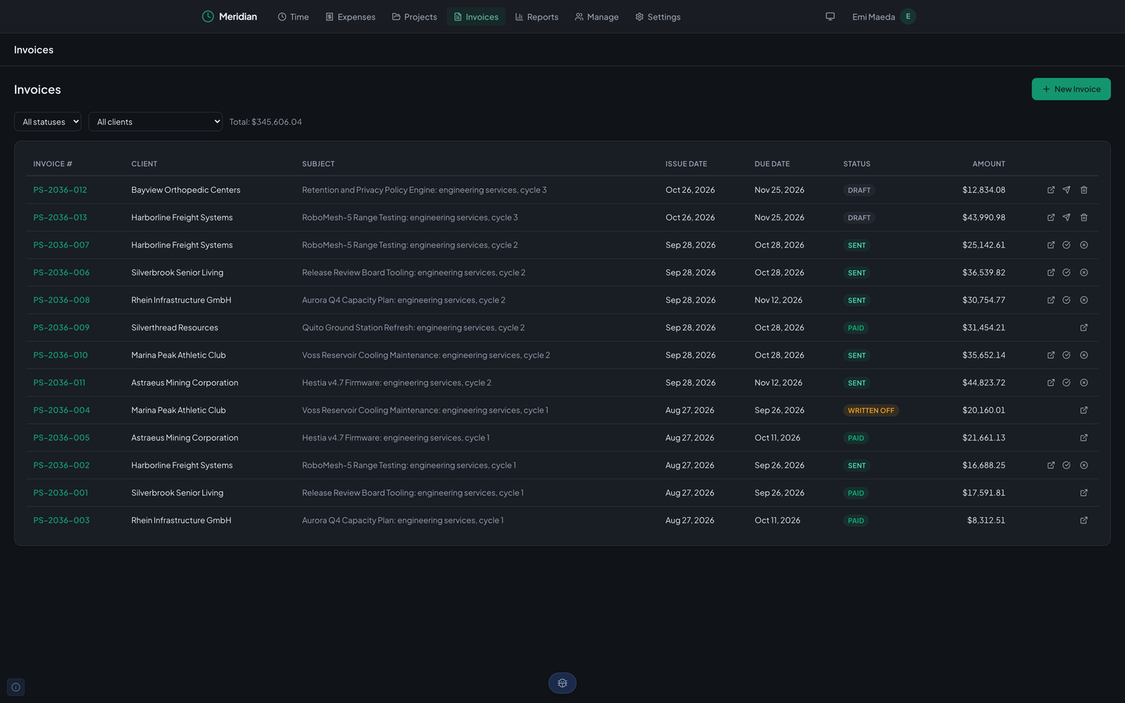Image resolution: width=1125 pixels, height=703 pixels.
Task: Navigate to the Reports tab
Action: (x=537, y=16)
